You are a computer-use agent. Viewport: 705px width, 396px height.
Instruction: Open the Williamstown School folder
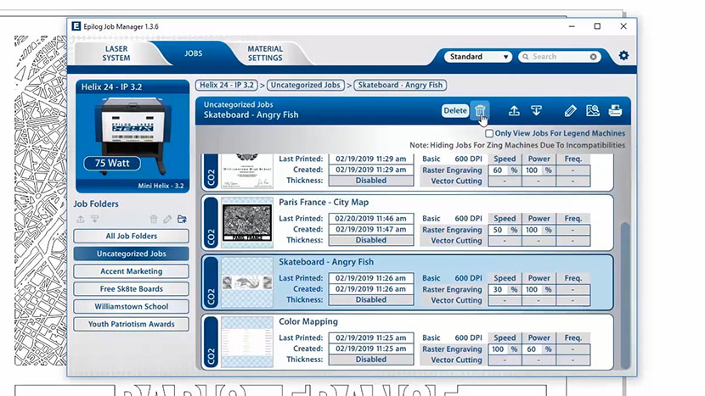[130, 306]
